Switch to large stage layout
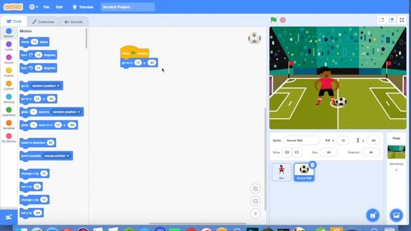 [x=391, y=20]
